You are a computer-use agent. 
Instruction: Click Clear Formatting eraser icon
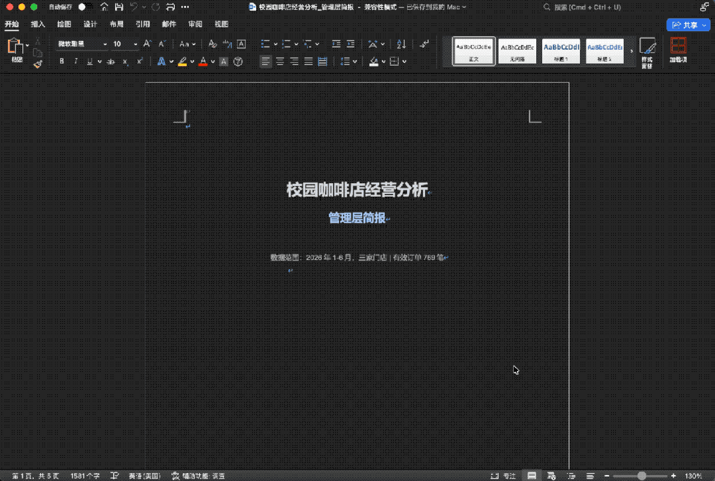click(x=213, y=44)
